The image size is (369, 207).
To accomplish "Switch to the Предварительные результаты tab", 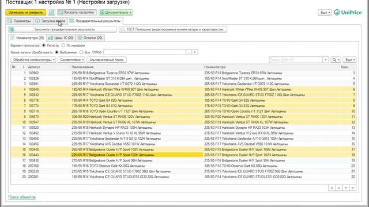I will point(95,21).
